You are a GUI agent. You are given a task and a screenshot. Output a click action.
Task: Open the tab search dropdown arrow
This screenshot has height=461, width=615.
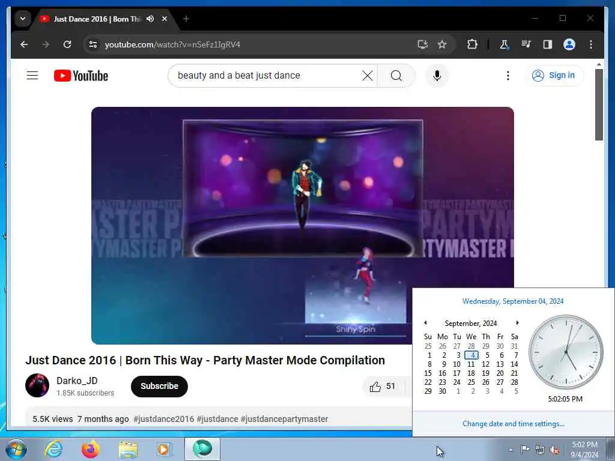click(23, 19)
